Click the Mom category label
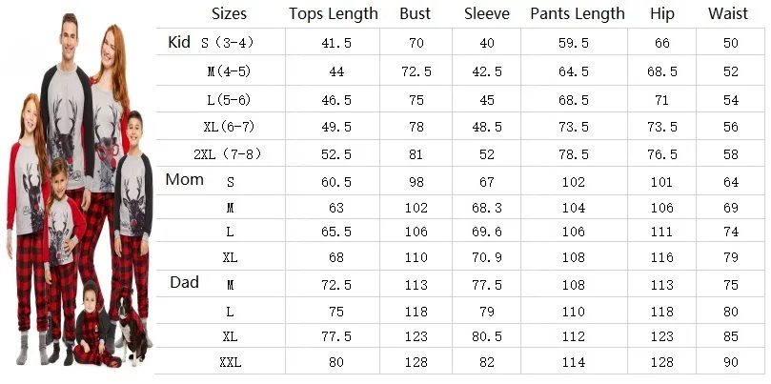The image size is (771, 384). [184, 179]
